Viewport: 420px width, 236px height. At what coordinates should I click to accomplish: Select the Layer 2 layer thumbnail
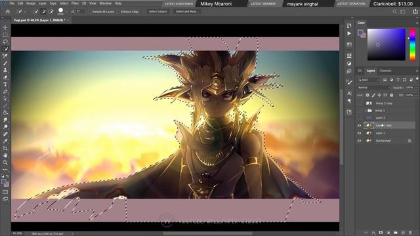(x=369, y=118)
